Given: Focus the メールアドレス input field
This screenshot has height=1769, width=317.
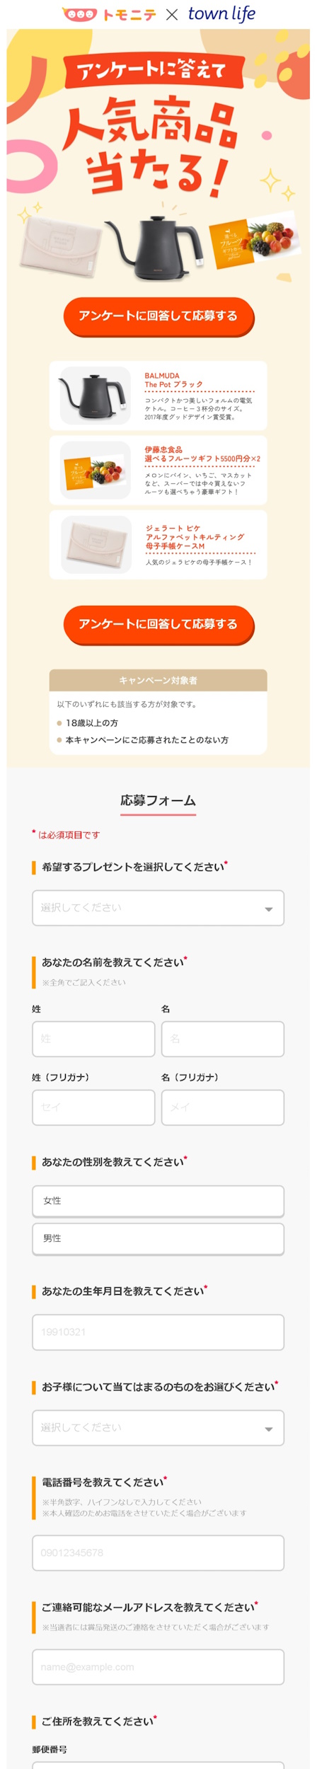Looking at the screenshot, I should coord(158,1666).
